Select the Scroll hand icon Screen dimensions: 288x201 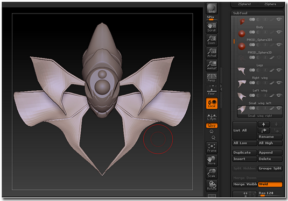coord(212,27)
